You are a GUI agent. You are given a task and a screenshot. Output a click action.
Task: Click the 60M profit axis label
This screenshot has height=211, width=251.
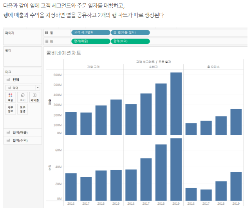click(58, 150)
